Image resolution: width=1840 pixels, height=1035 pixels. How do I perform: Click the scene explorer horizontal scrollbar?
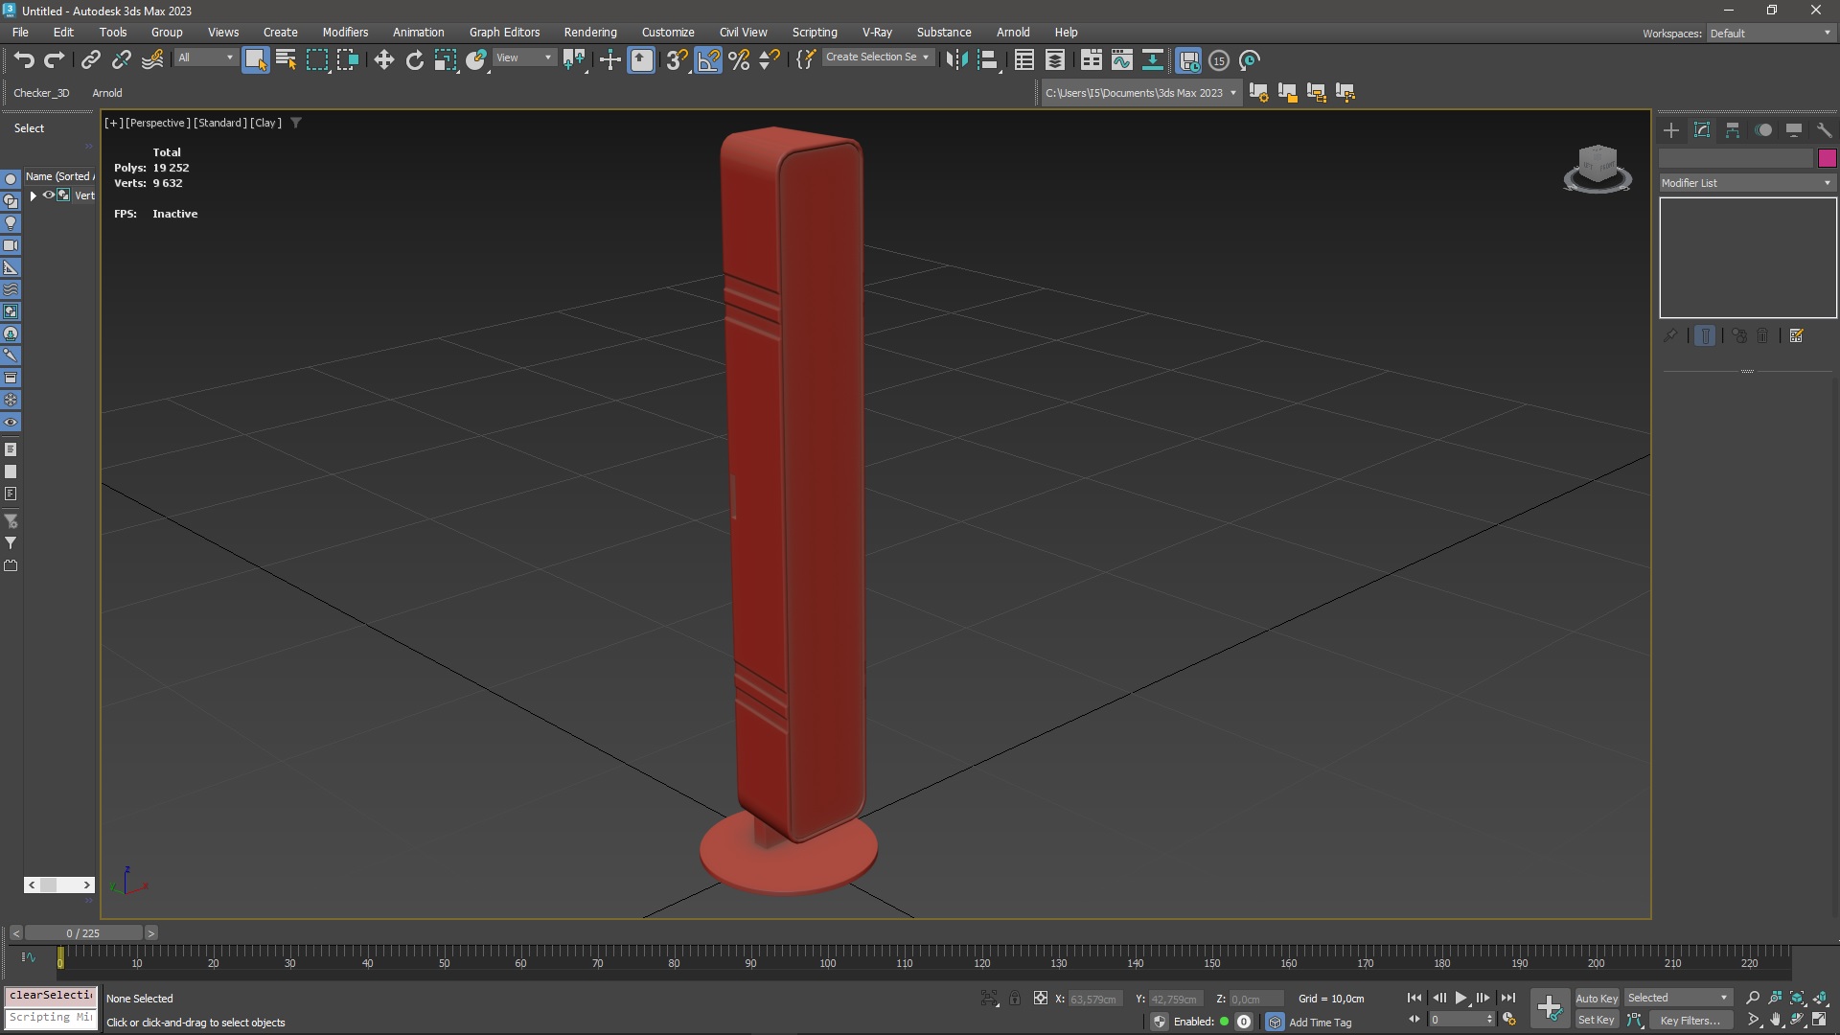coord(59,885)
